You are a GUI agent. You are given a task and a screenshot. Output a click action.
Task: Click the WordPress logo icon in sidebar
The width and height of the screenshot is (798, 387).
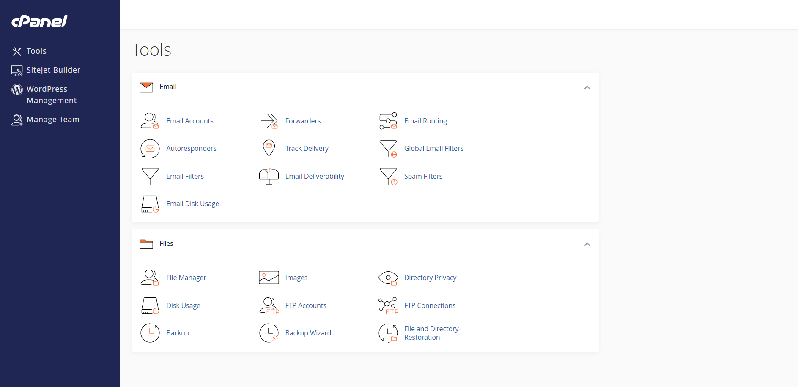point(17,90)
